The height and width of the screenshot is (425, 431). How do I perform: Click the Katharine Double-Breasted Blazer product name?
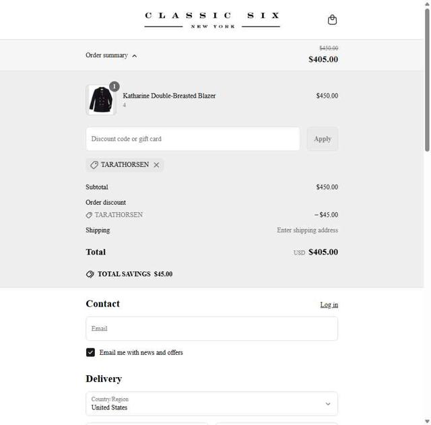(x=169, y=96)
